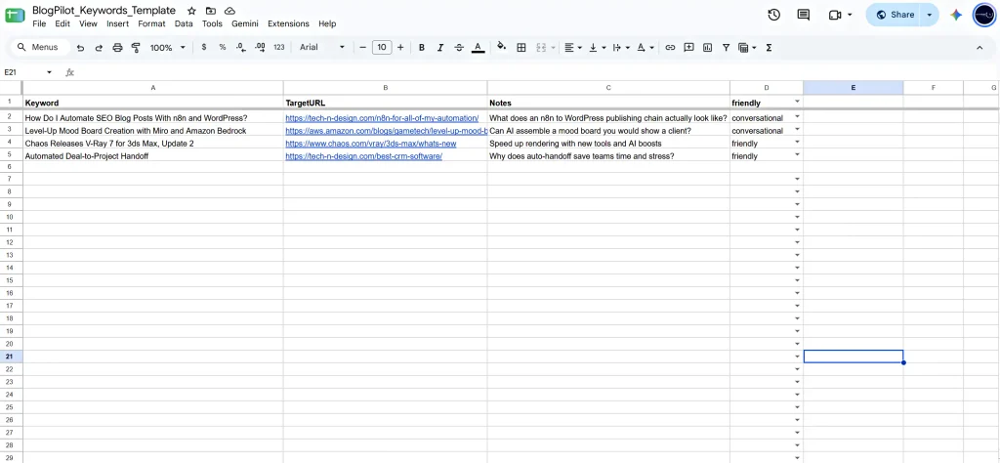Open the zoom 100% dropdown
The width and height of the screenshot is (1000, 463).
tap(167, 47)
